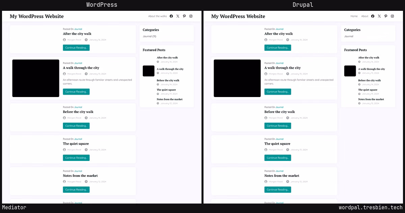Continue Reading 'After the city walk' in Drupal pane

(x=278, y=48)
